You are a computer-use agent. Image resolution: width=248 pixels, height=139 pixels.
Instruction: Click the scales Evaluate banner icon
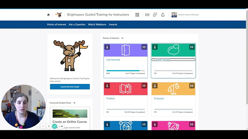coord(173,89)
